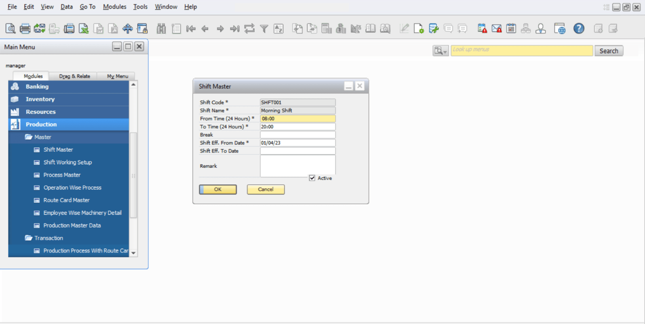Jump to the first data record icon
The height and width of the screenshot is (324, 645).
click(x=191, y=29)
